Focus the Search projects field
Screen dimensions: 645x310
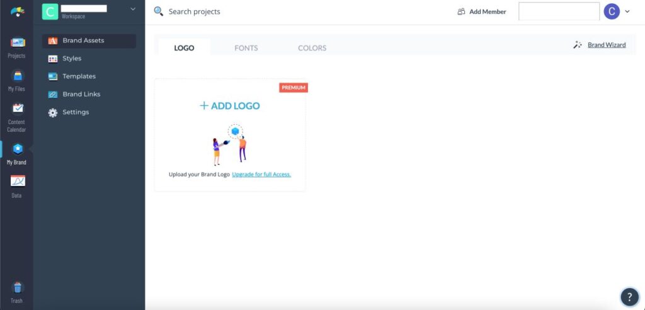click(194, 12)
